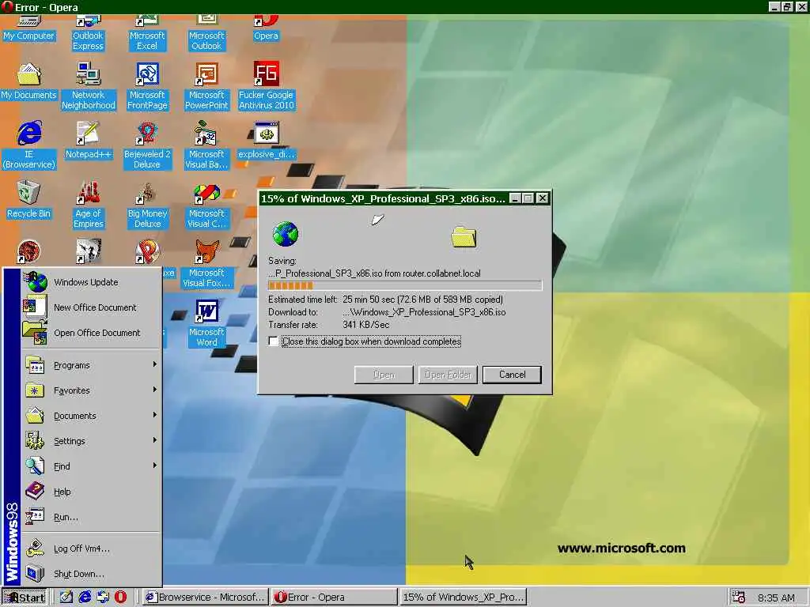Select the Fucker Google Antivirus 2010 icon
The height and width of the screenshot is (607, 810).
(x=266, y=86)
